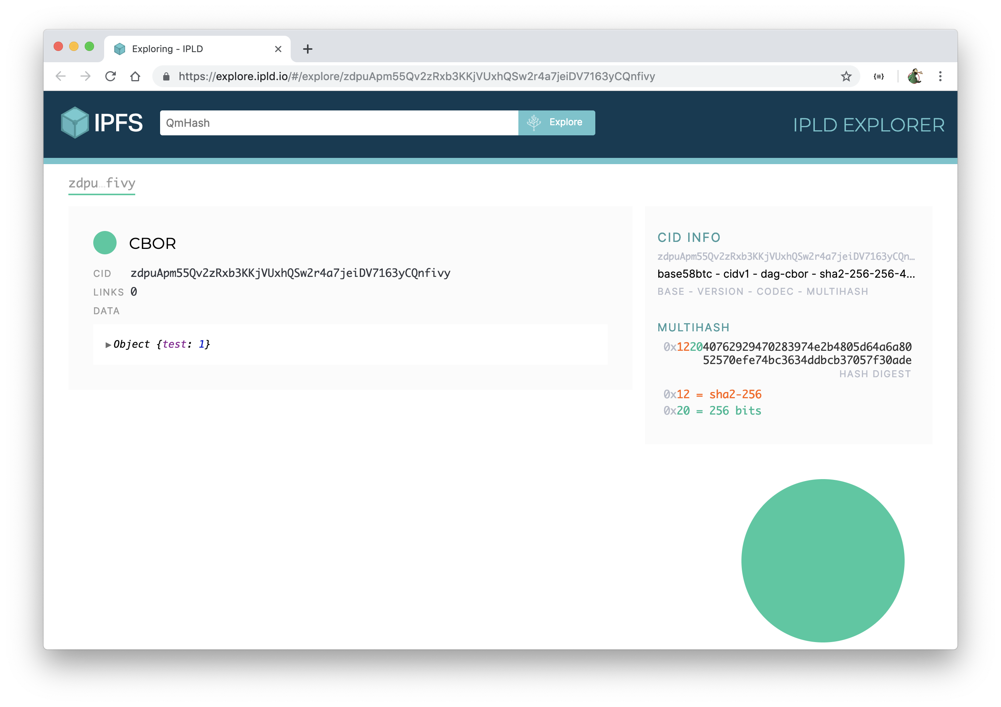Expand the Object {test: 1} tree
Screen dimensions: 1001x707
(x=108, y=345)
